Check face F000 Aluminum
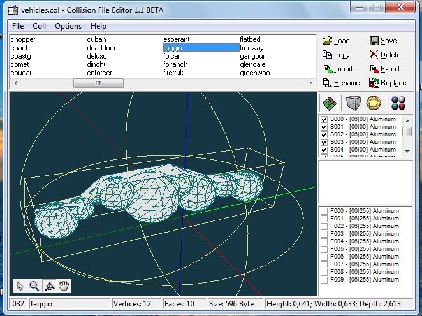The width and height of the screenshot is (422, 316). 324,211
